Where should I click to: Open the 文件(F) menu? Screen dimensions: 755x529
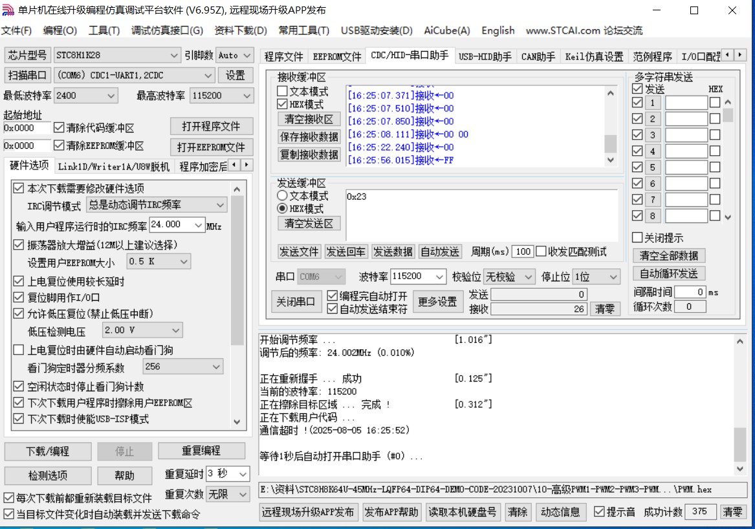[x=16, y=30]
